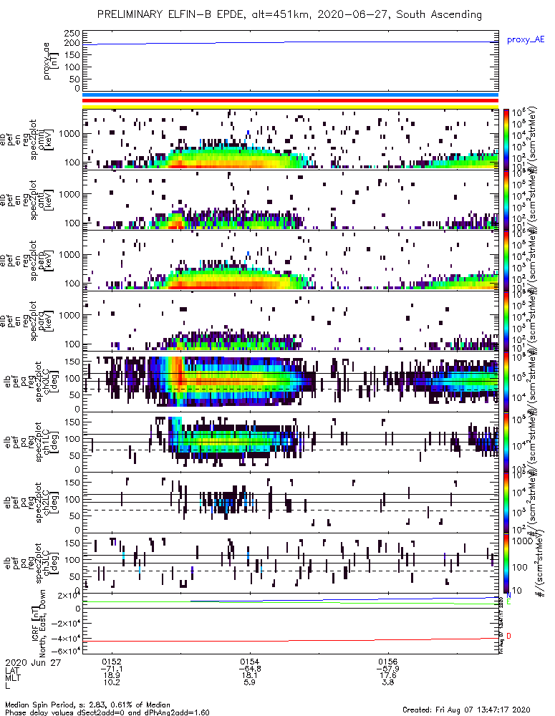Click the 'IGRF [nT] North, East, Down' axis label
The width and height of the screenshot is (555, 716).
[x=39, y=624]
